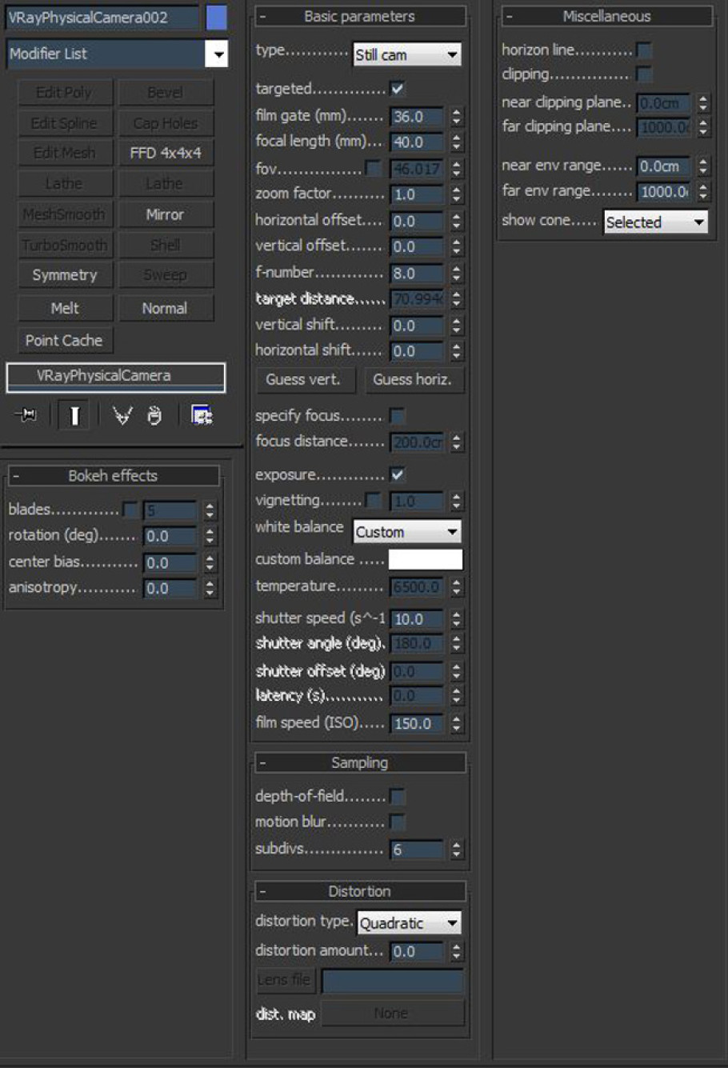Click the Guess horiz. button

pyautogui.click(x=413, y=380)
